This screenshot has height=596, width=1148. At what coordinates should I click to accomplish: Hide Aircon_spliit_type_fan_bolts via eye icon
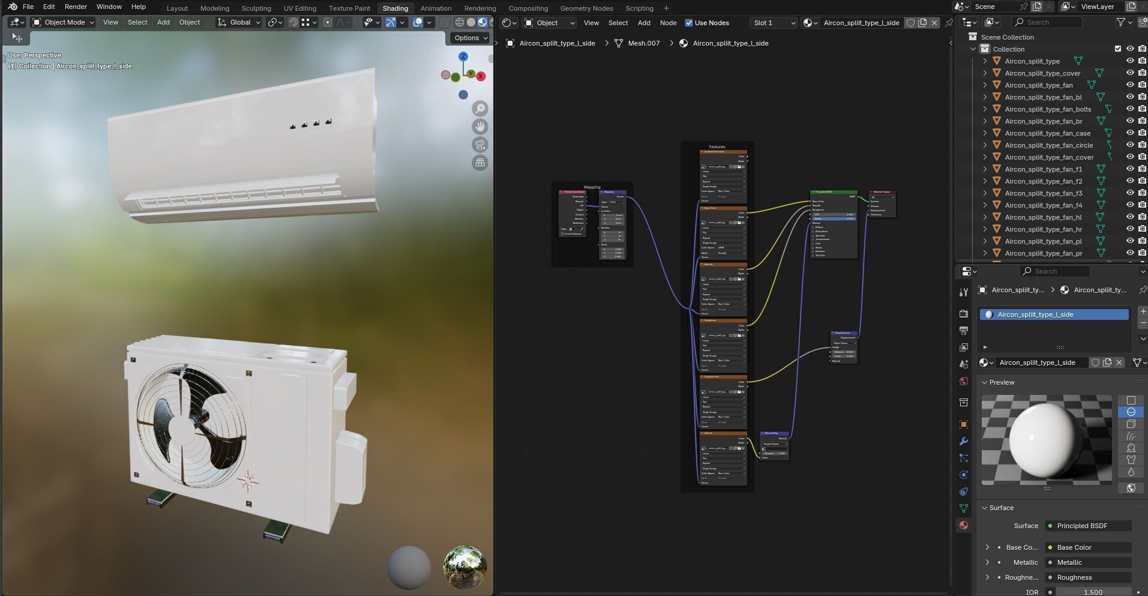[1130, 109]
